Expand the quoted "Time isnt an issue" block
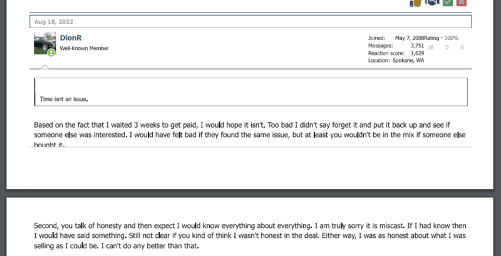 tap(250, 92)
